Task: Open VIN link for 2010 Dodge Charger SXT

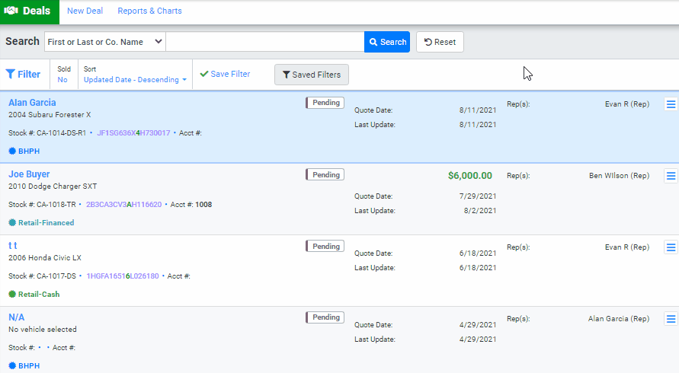Action: click(x=123, y=205)
